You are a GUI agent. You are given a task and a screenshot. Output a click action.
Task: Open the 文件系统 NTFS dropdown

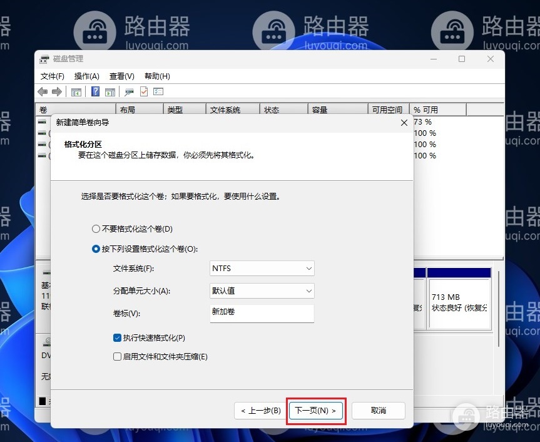point(262,269)
